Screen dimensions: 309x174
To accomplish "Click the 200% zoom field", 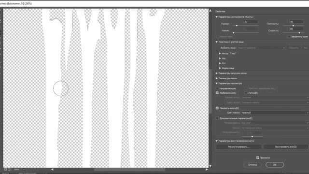I will click(16, 170).
